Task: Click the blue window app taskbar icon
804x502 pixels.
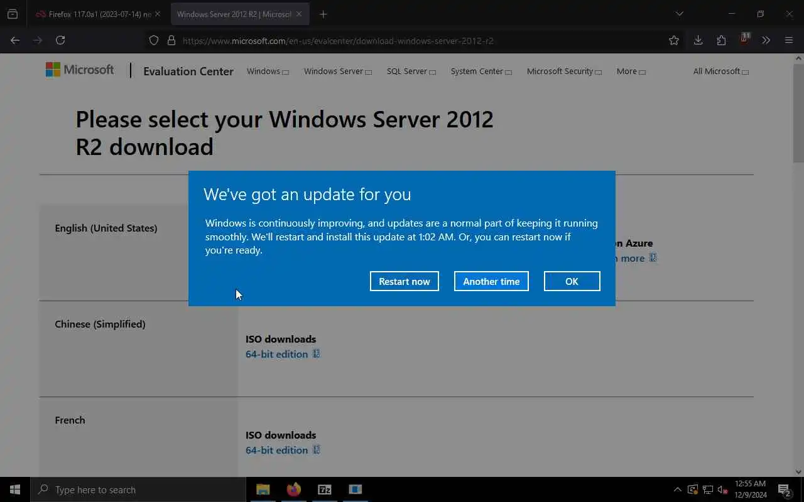Action: 356,489
